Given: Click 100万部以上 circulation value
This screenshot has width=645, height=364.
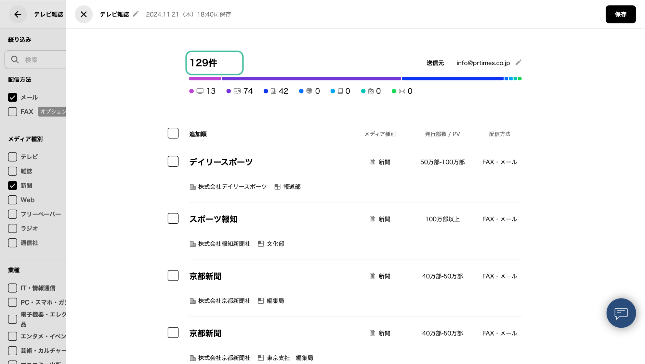Looking at the screenshot, I should click(x=442, y=219).
